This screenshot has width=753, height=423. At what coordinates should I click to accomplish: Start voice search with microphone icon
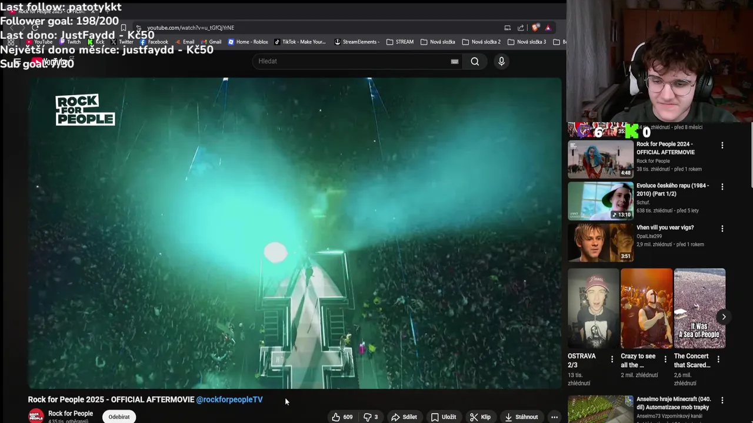point(501,61)
